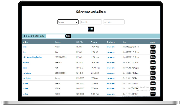Click the Crocin row date cell

[131, 47]
